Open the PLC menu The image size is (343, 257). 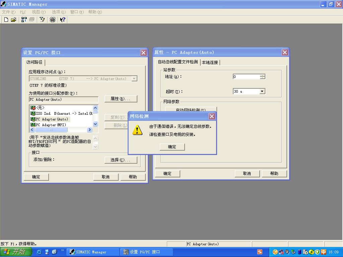pyautogui.click(x=23, y=12)
